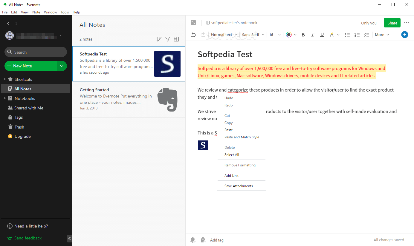The image size is (414, 246).
Task: Click the add tag icon
Action: [x=203, y=240]
